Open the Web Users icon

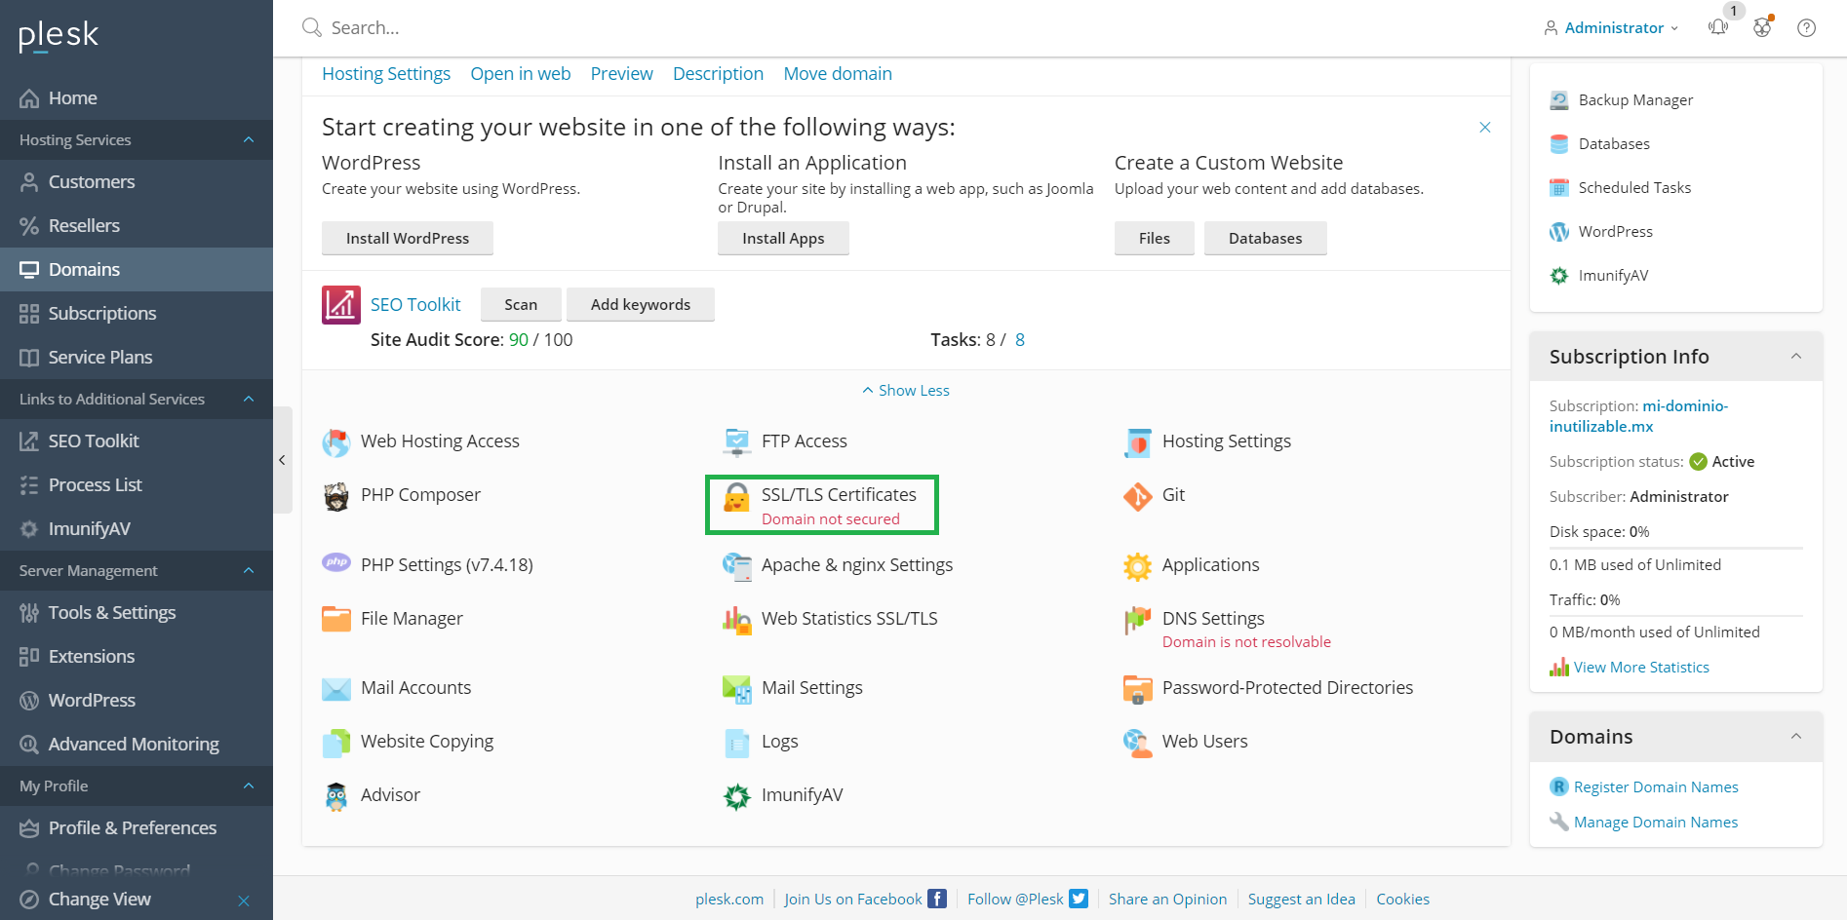point(1138,743)
